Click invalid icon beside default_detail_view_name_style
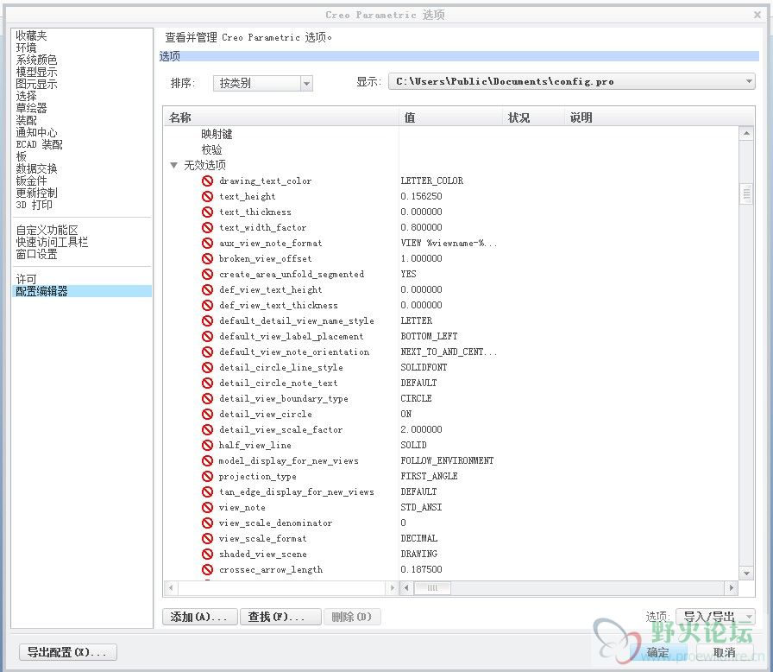Image resolution: width=773 pixels, height=672 pixels. tap(207, 320)
